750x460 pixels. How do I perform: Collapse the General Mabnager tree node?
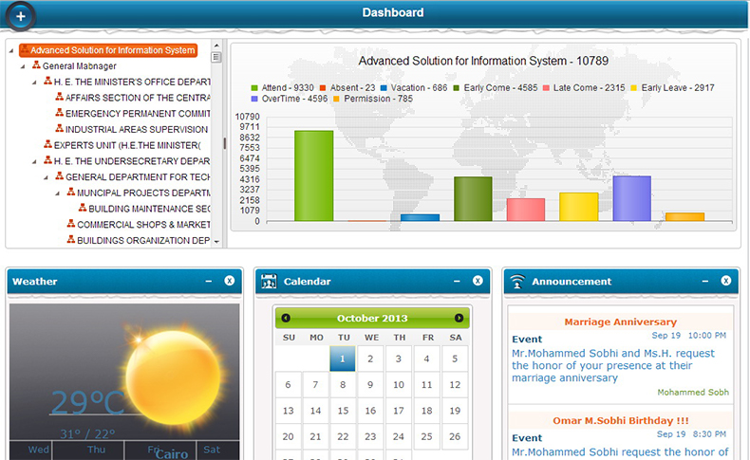23,66
